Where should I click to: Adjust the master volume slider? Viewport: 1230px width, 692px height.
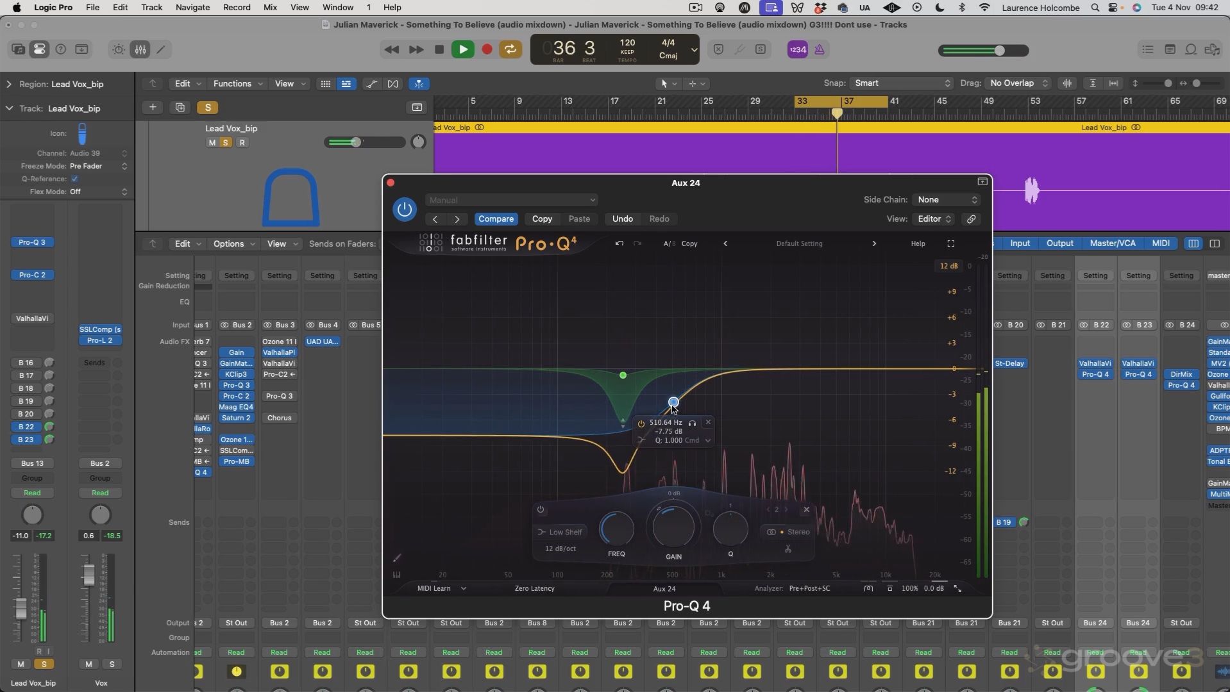pyautogui.click(x=983, y=51)
